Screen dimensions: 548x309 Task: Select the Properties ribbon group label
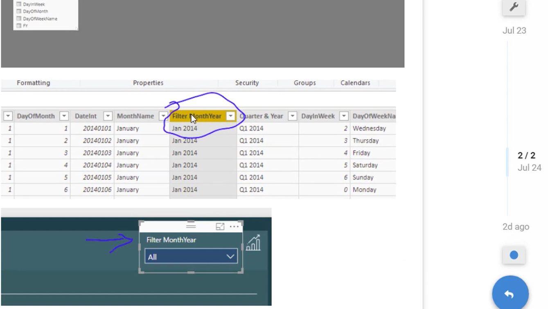coord(148,83)
